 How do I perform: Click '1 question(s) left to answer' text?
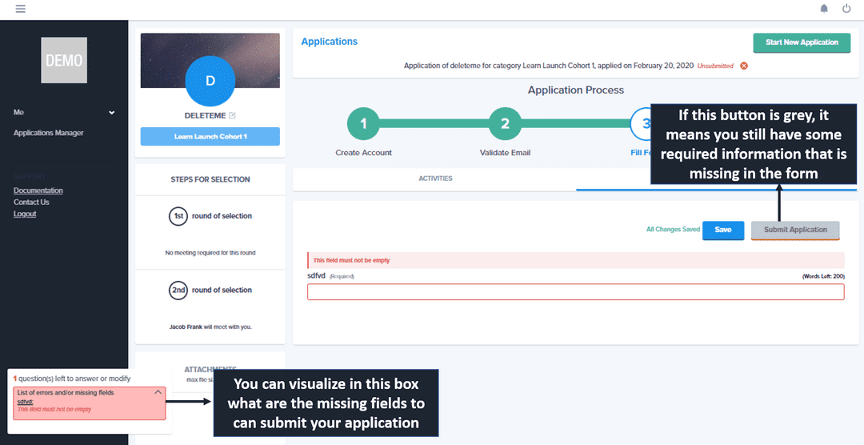72,379
